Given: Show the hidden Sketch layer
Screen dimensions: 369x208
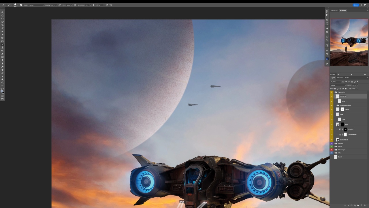Looking at the screenshot, I should 332,157.
